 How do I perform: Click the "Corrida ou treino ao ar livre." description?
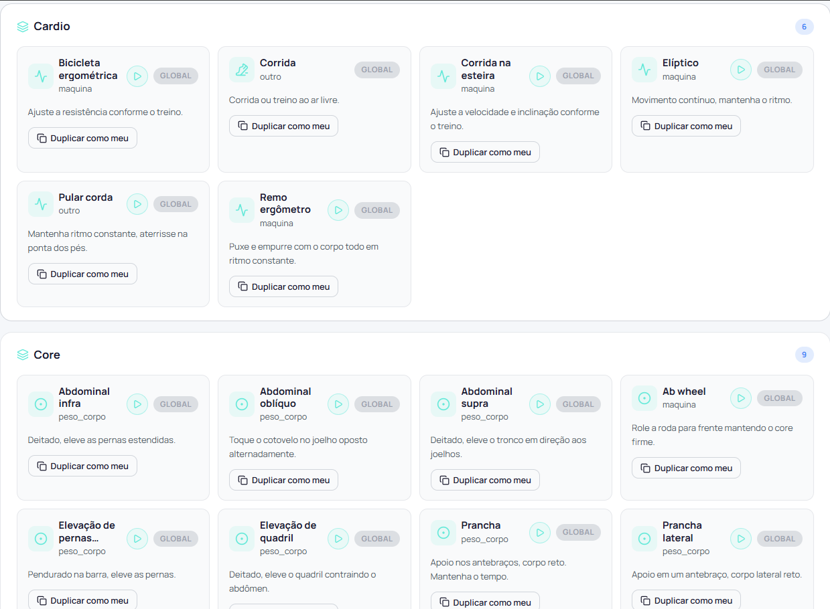coord(284,100)
